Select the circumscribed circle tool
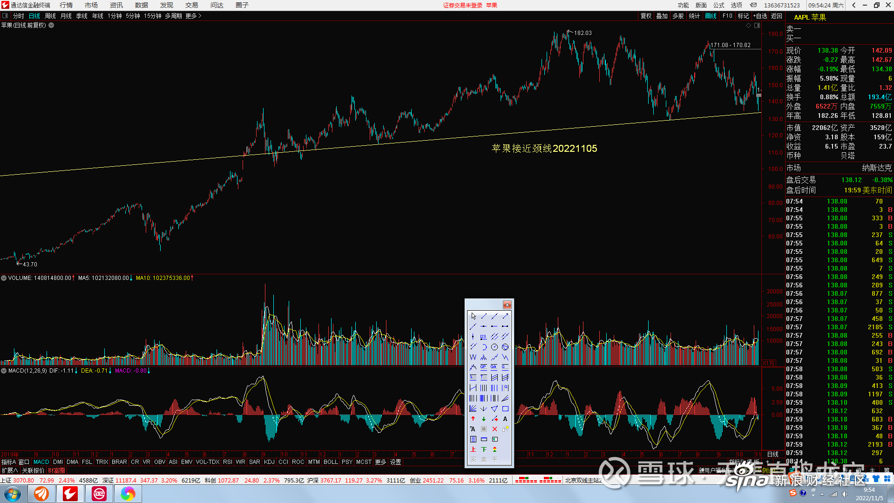 (x=505, y=347)
